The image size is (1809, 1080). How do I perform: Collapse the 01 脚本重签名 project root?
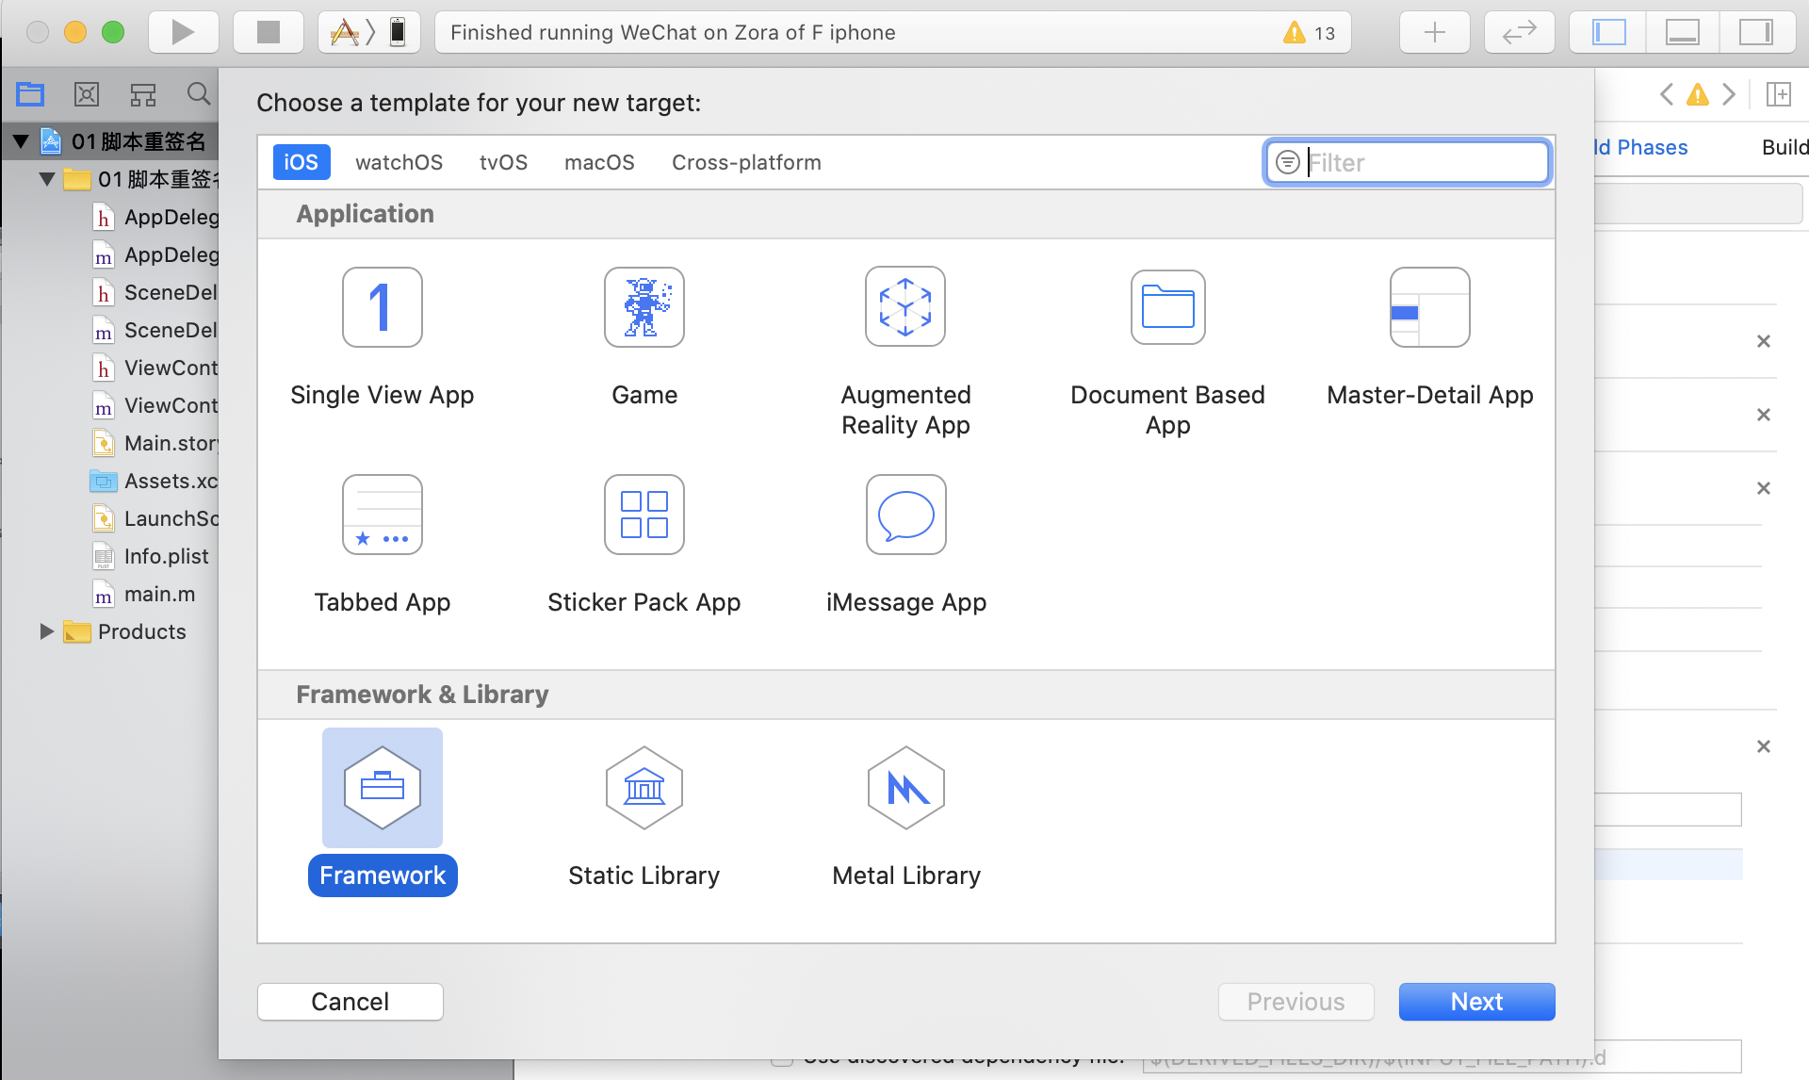click(x=21, y=141)
